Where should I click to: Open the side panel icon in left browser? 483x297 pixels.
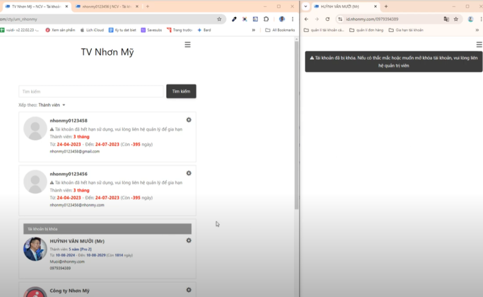[x=255, y=19]
